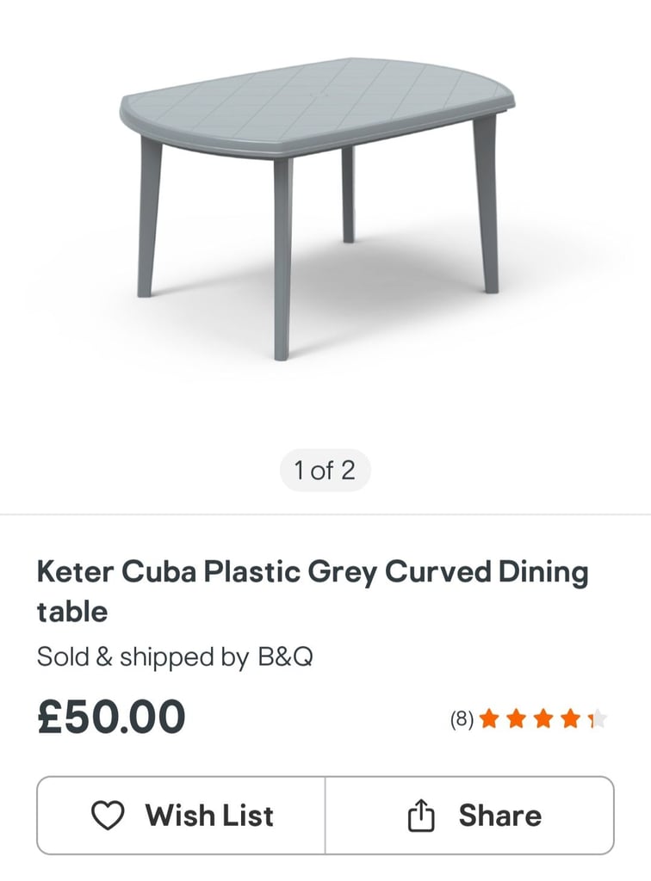The height and width of the screenshot is (881, 651).
Task: Open the Keter Cuba Plastic Grey title
Action: point(313,591)
